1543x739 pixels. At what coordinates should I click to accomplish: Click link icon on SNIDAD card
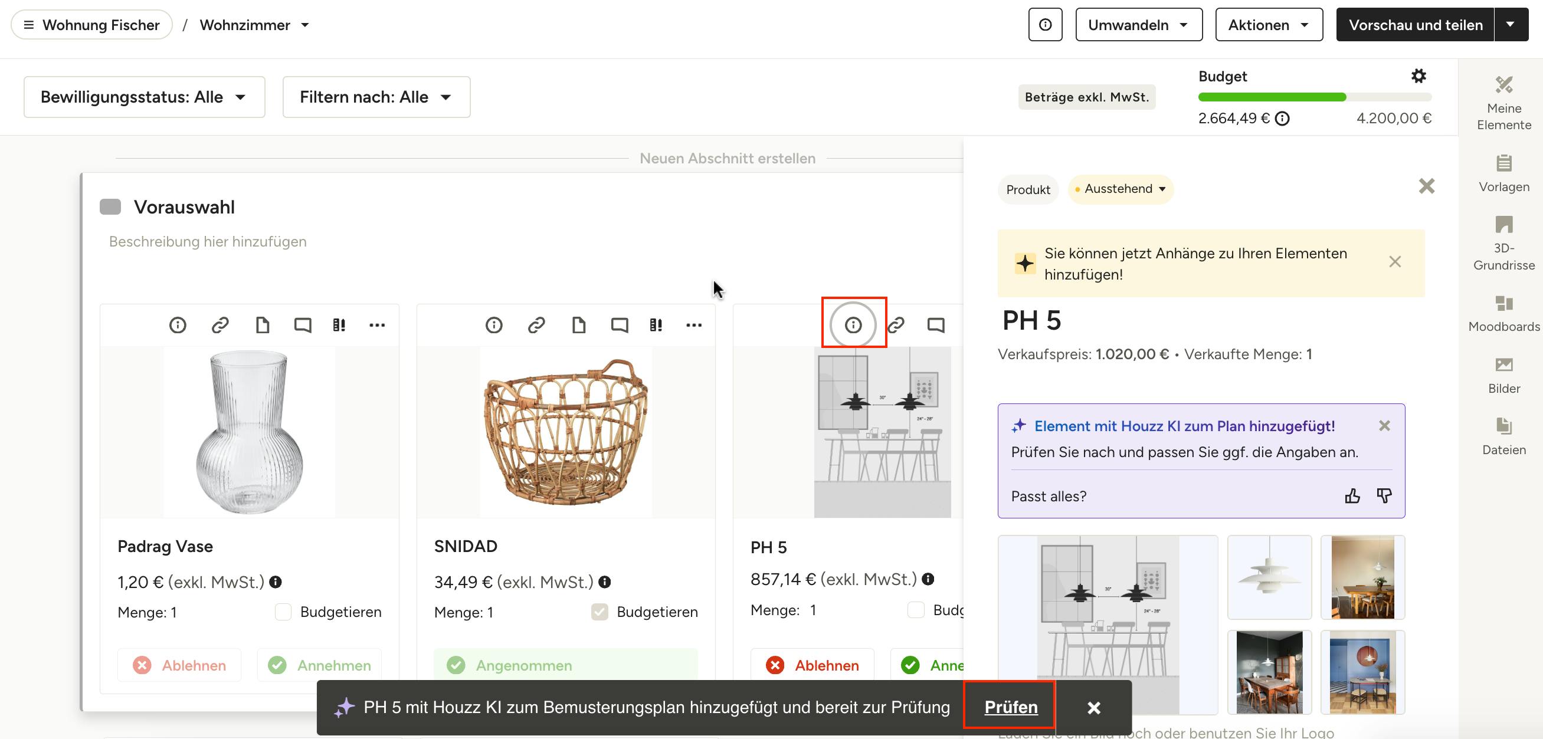(536, 325)
